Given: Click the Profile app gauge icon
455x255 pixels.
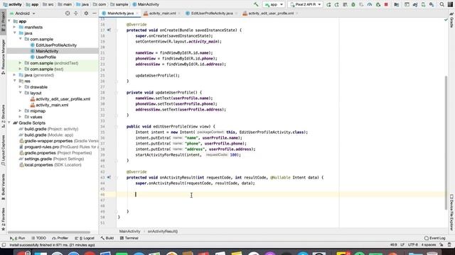Looking at the screenshot, I should pyautogui.click(x=370, y=5).
